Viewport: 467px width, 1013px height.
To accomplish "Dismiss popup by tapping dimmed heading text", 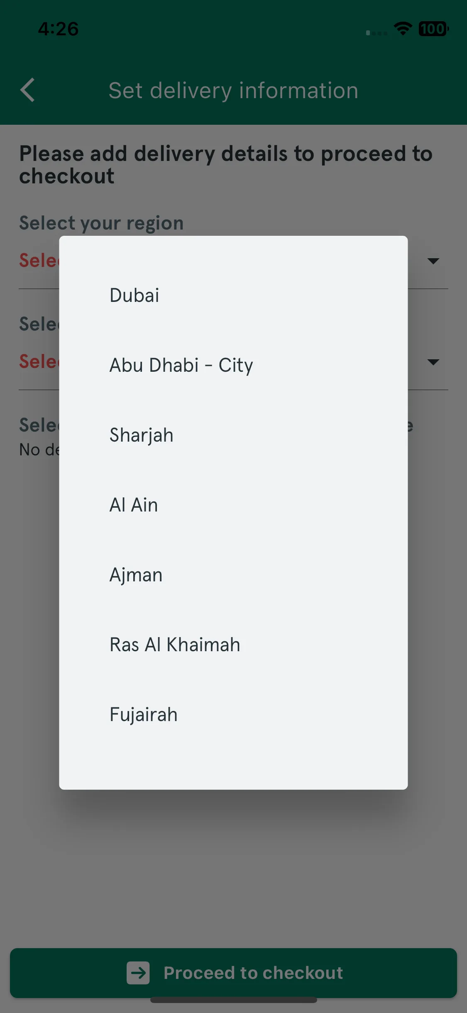I will [x=226, y=165].
